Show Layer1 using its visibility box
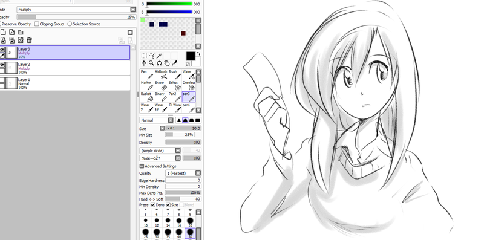The width and height of the screenshot is (484, 240). (2, 80)
